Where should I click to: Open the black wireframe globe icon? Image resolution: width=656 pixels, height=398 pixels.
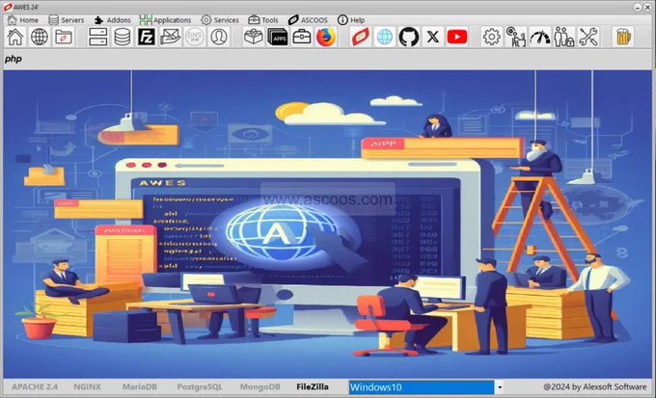click(40, 37)
